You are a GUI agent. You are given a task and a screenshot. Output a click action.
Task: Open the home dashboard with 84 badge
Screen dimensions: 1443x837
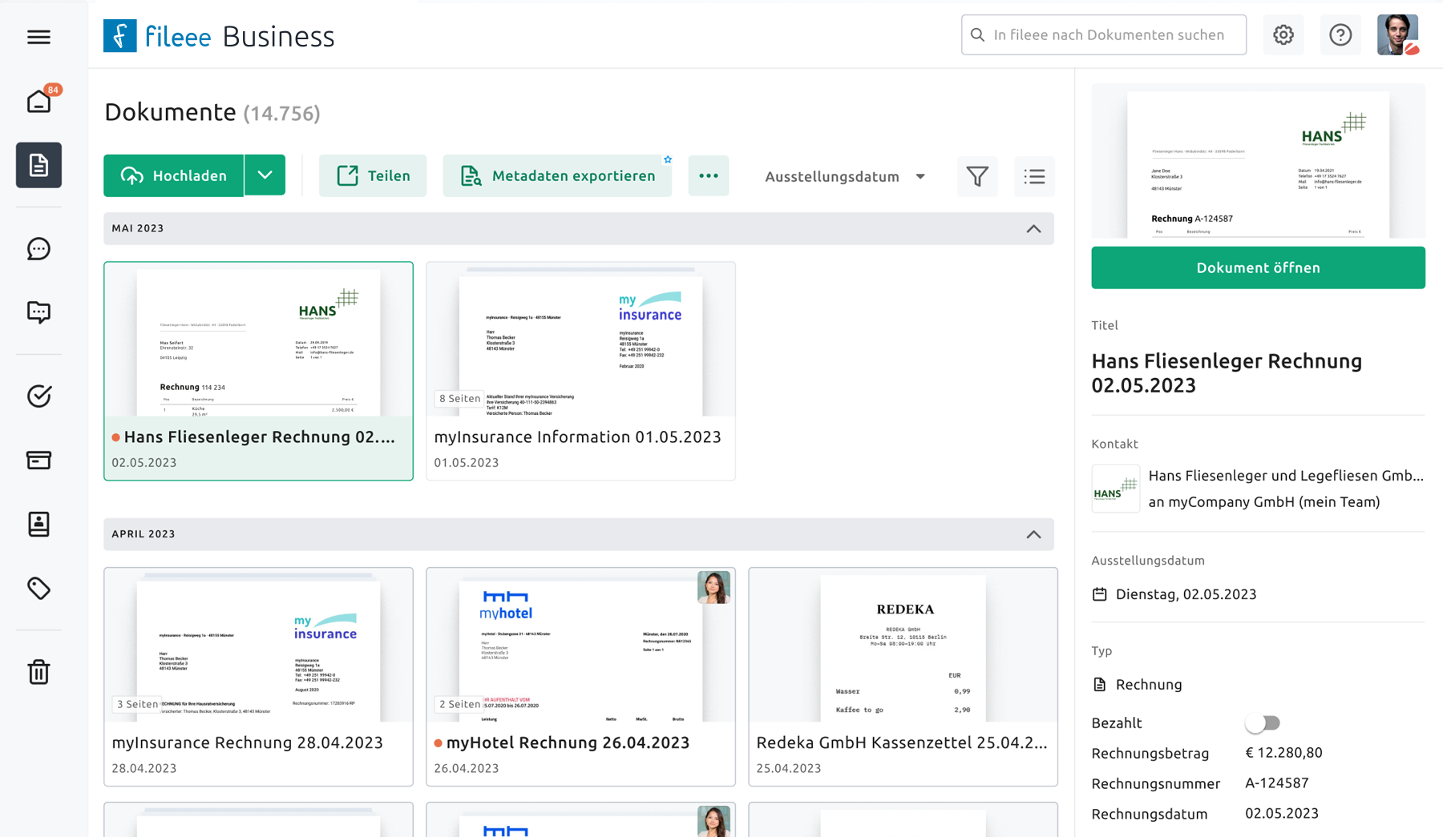[x=39, y=101]
